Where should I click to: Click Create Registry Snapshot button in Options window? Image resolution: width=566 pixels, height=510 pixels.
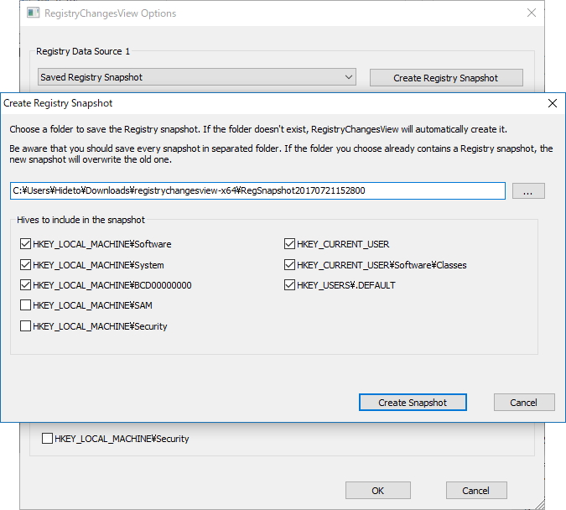click(446, 78)
